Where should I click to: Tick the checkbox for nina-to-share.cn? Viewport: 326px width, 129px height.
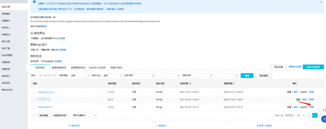[x=34, y=107]
